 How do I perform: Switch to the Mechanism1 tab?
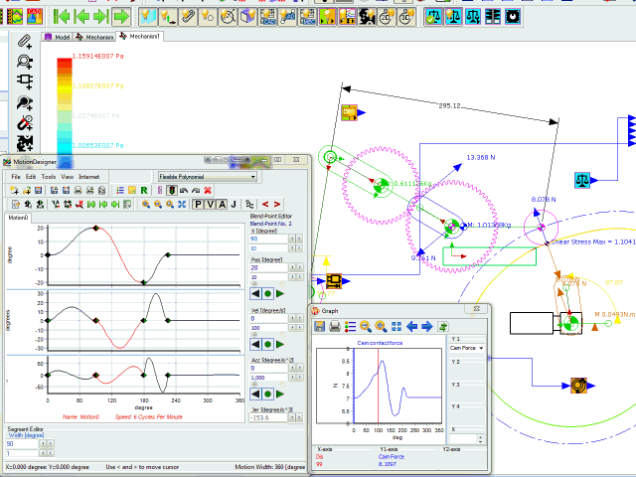(x=139, y=36)
